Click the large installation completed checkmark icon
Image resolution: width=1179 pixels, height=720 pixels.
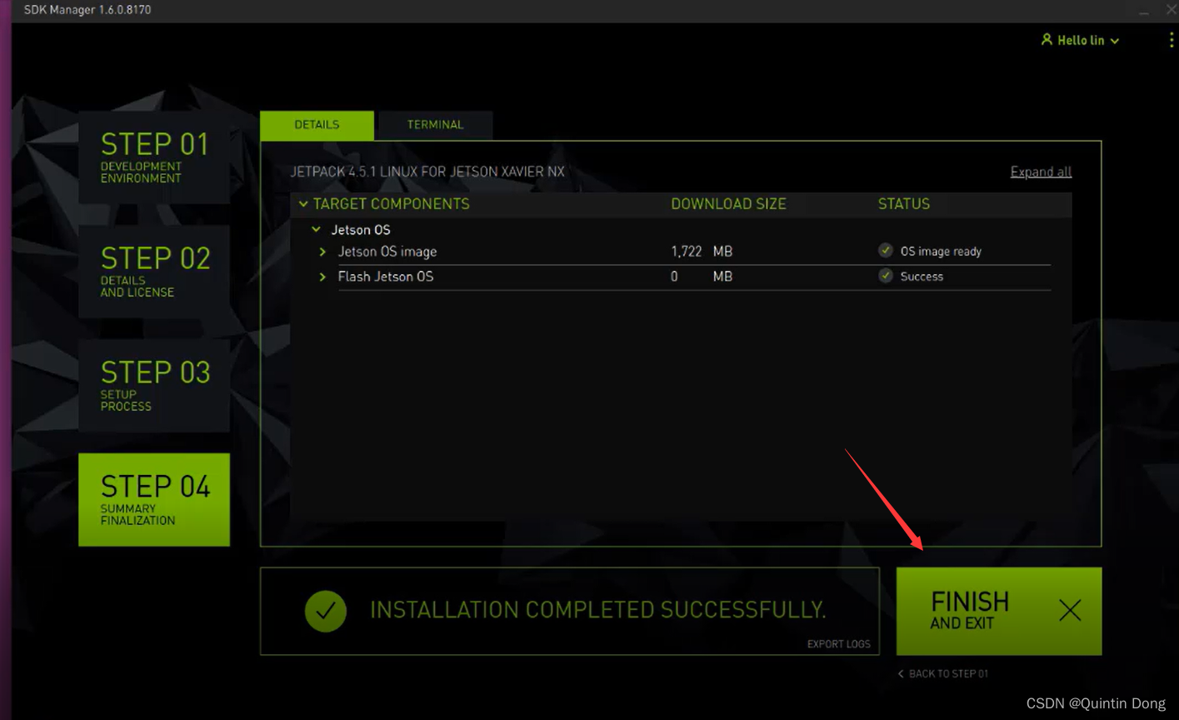325,611
